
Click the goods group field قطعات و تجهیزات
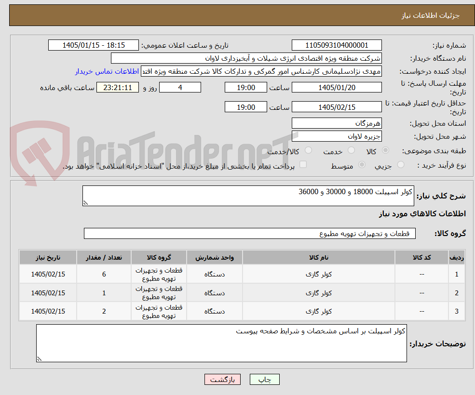coord(250,233)
